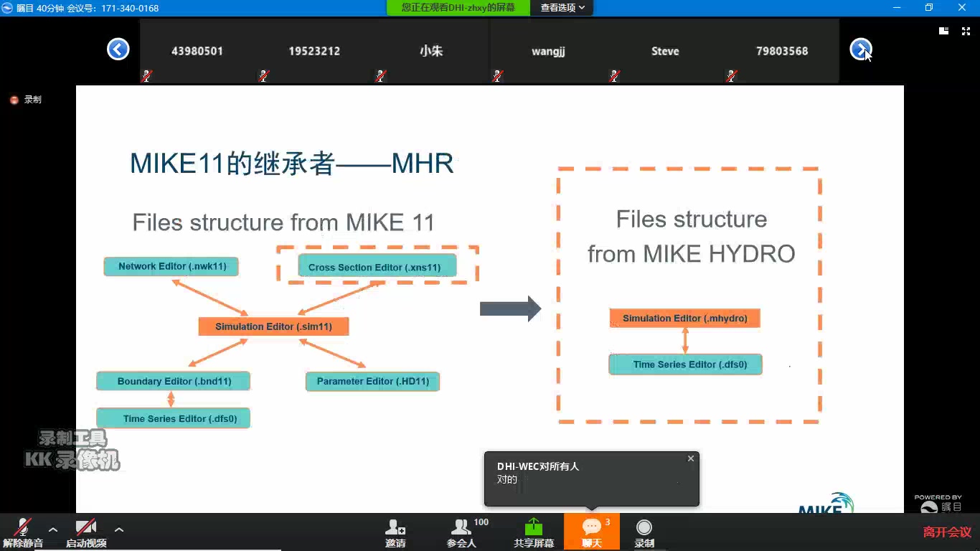Unmute microphone with 解除静音 button

pyautogui.click(x=23, y=532)
